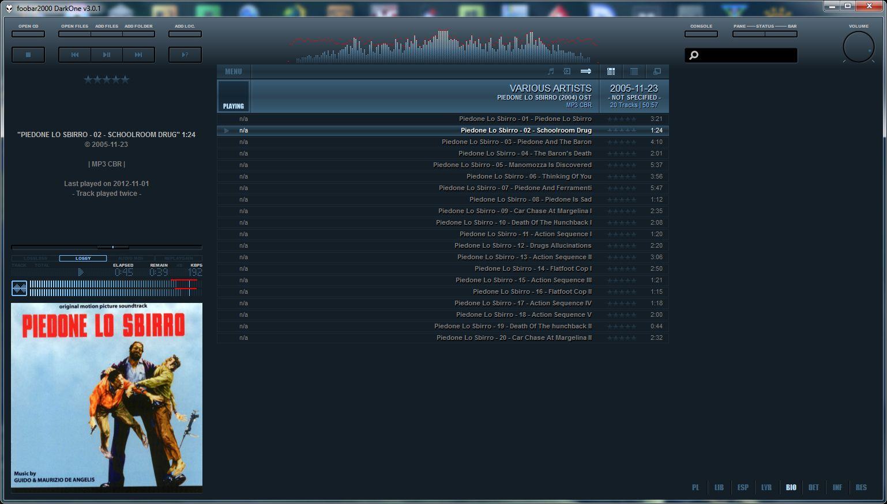Click the PLAYING album header box
This screenshot has height=504, width=887.
click(234, 96)
